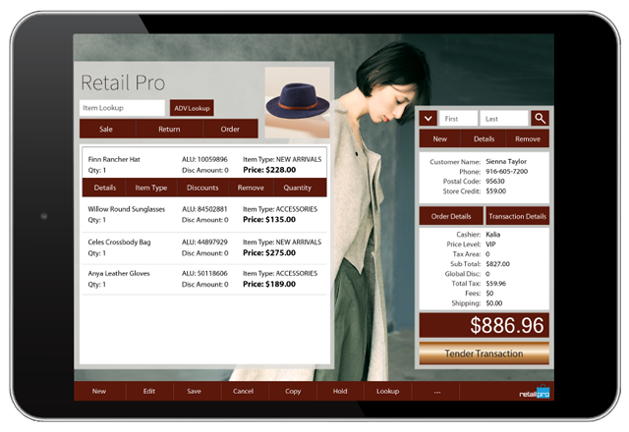Click the $886.96 total display
629x432 pixels.
[485, 325]
